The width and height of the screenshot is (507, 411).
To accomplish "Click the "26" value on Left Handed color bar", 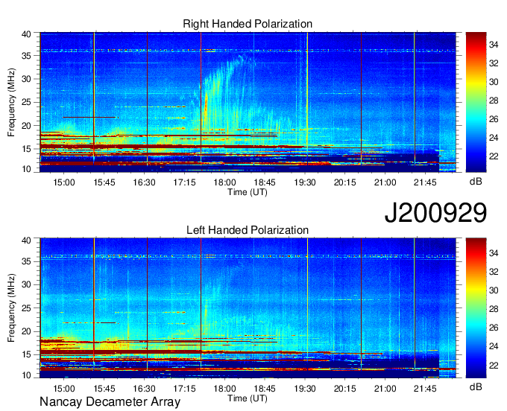I will (494, 328).
